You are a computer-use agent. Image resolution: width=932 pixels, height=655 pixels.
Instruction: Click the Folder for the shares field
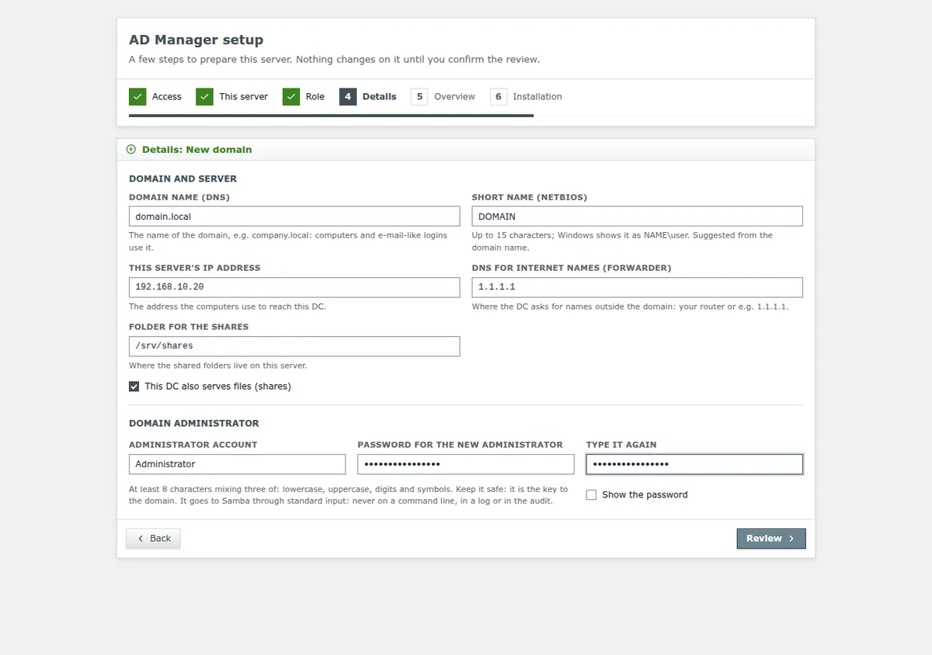tap(294, 346)
